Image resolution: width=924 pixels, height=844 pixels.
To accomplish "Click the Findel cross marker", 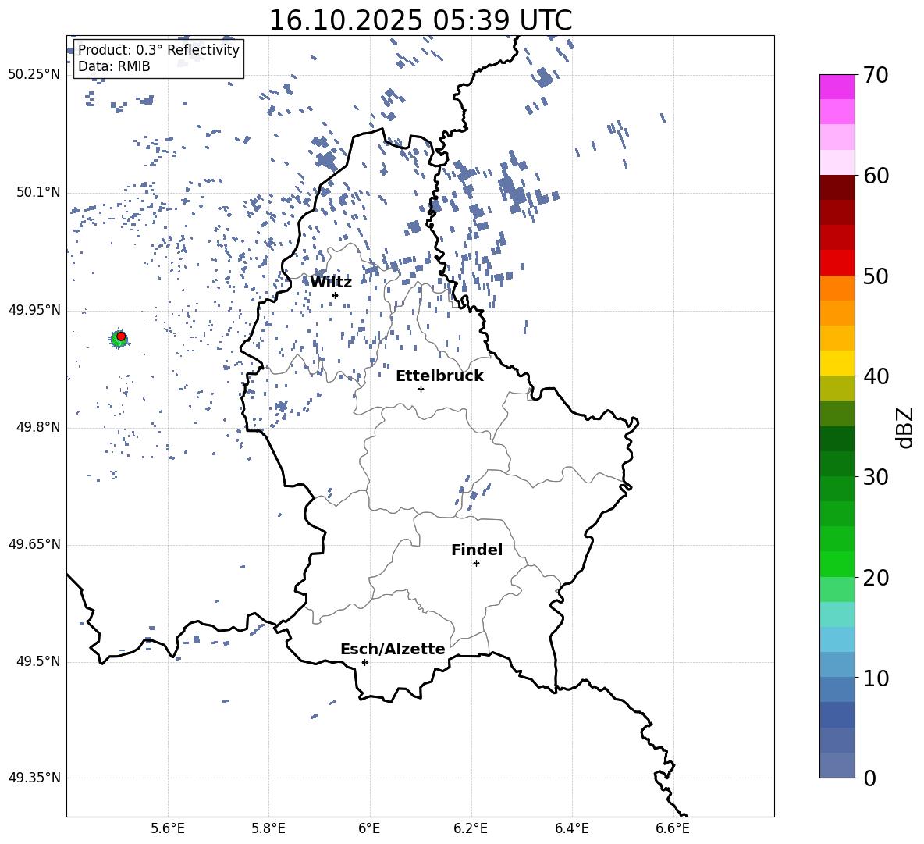I will [x=476, y=564].
